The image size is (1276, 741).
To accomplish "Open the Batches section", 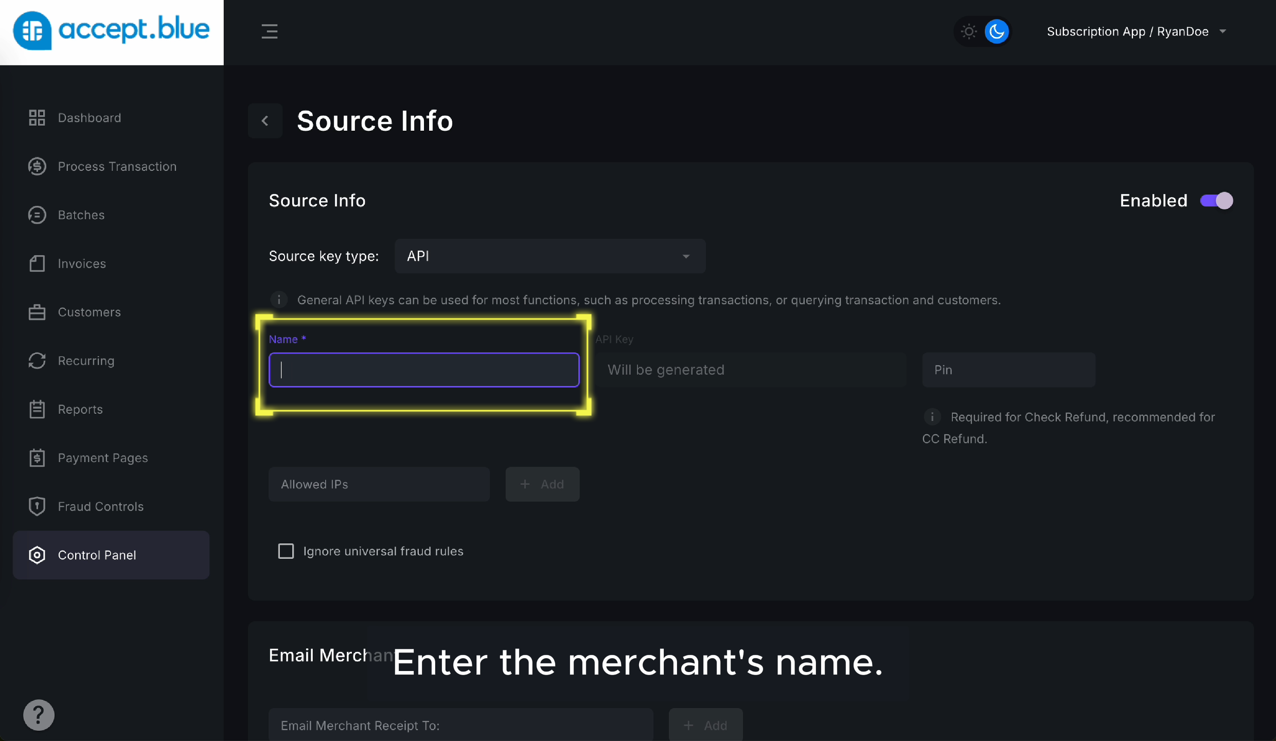I will (x=80, y=215).
